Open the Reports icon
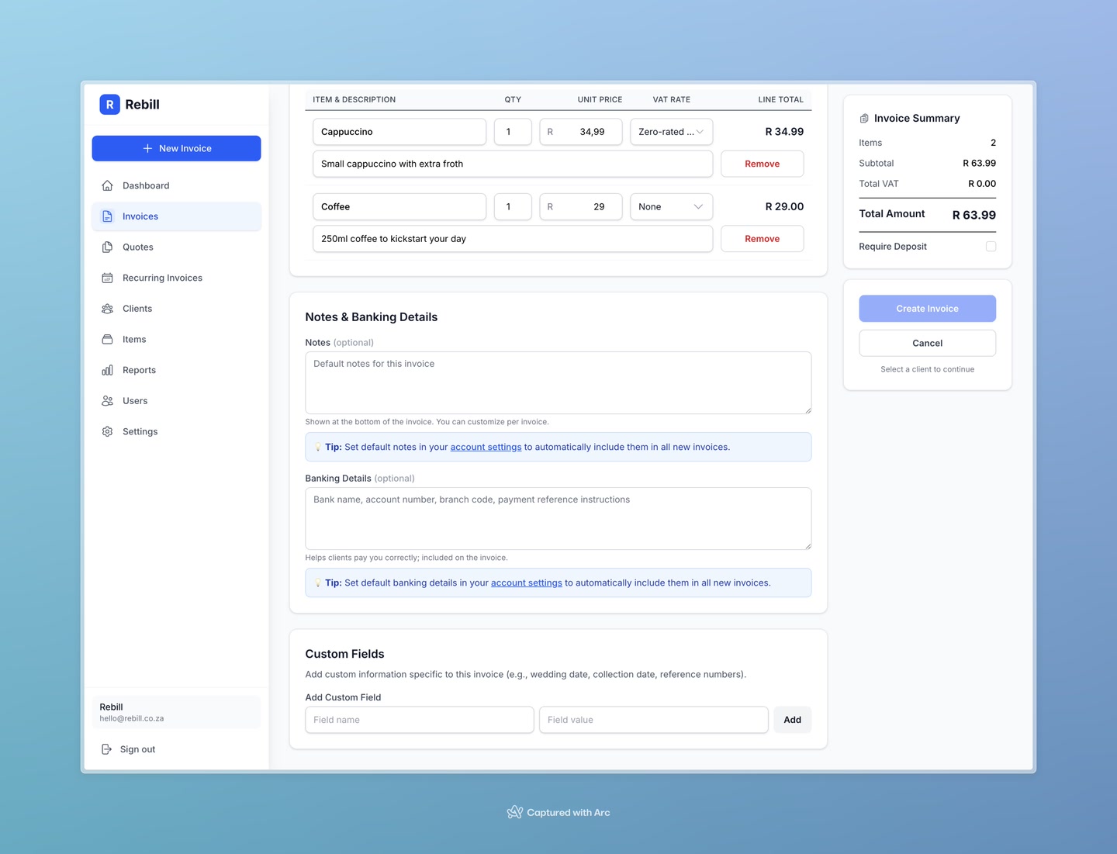 click(107, 370)
